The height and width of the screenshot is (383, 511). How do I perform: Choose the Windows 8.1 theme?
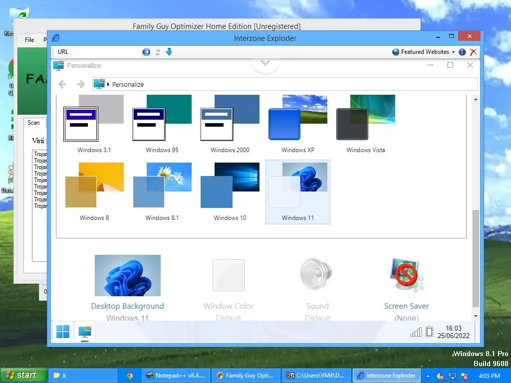pyautogui.click(x=162, y=191)
